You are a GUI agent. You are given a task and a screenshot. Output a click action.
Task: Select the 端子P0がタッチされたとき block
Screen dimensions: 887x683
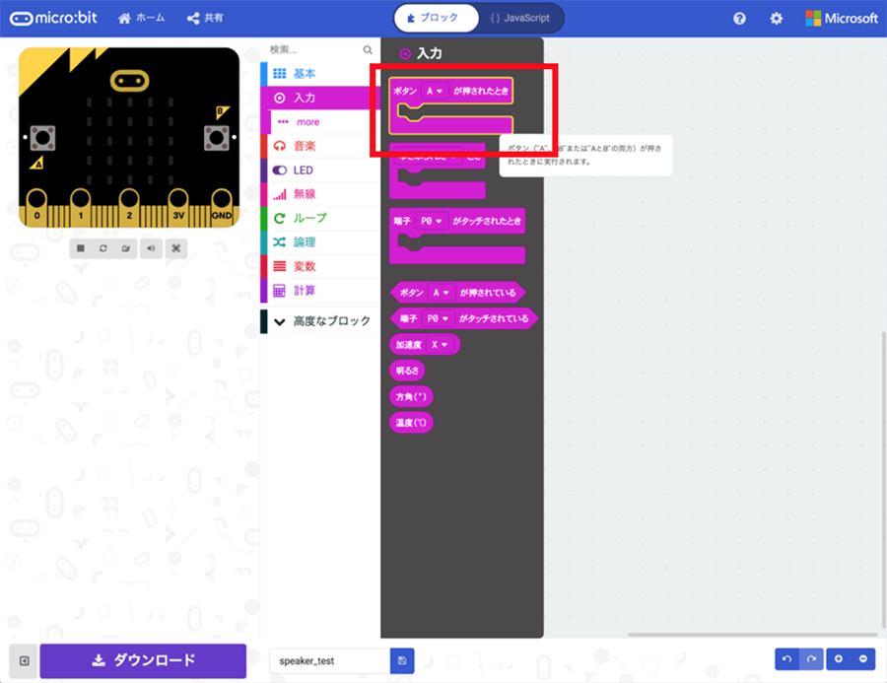[457, 236]
